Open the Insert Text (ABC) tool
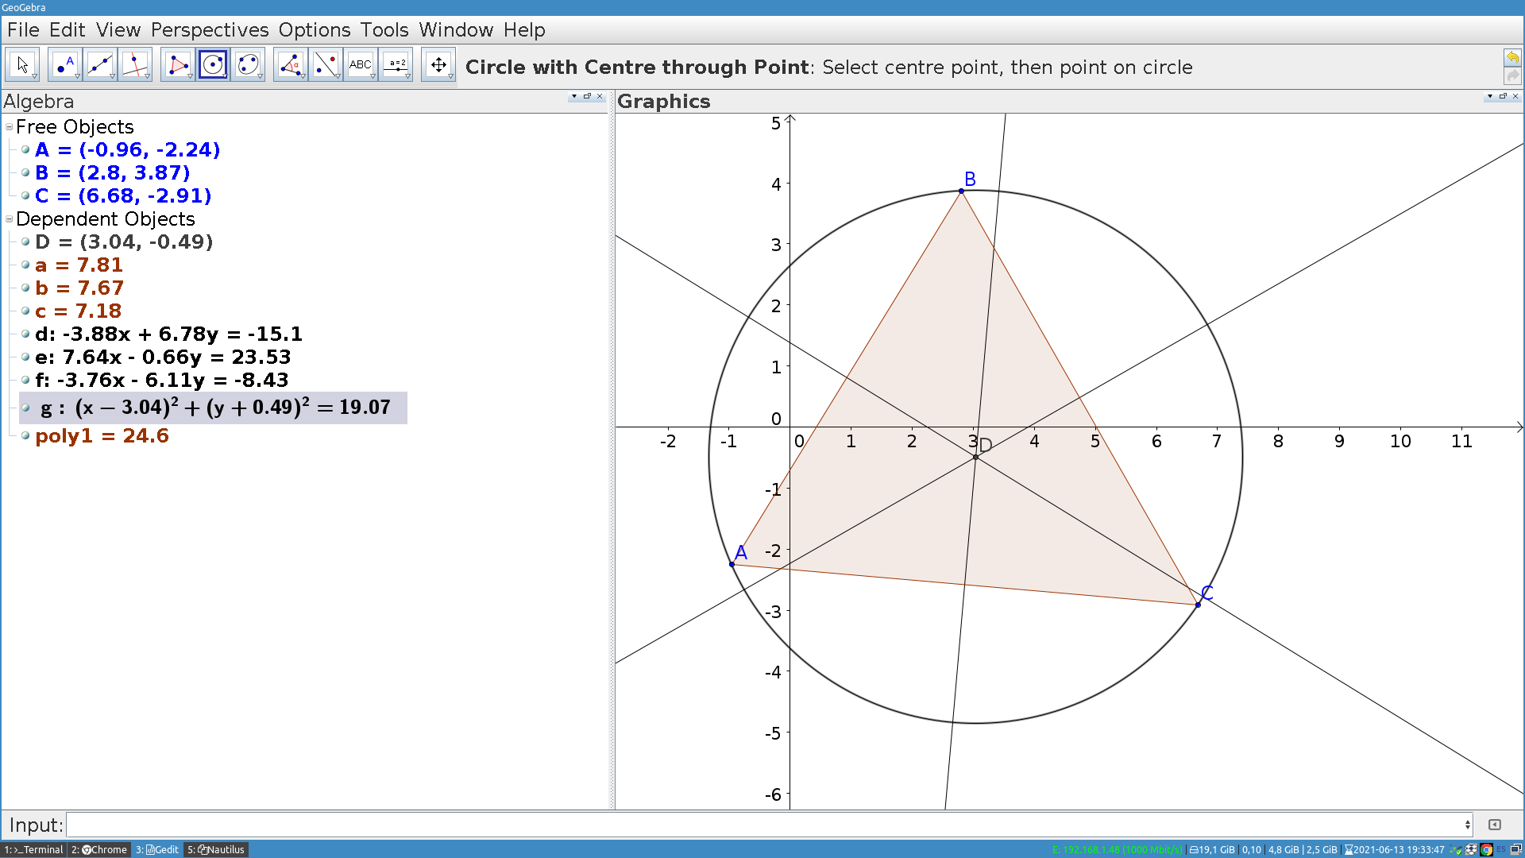 click(x=361, y=64)
